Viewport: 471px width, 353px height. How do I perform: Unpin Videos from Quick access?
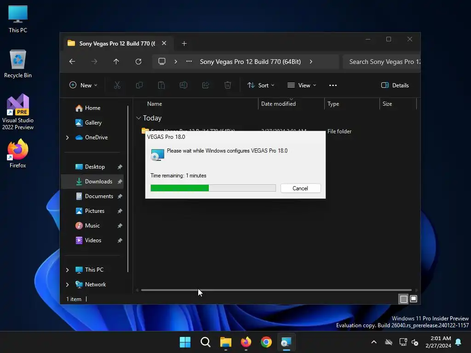tap(120, 240)
